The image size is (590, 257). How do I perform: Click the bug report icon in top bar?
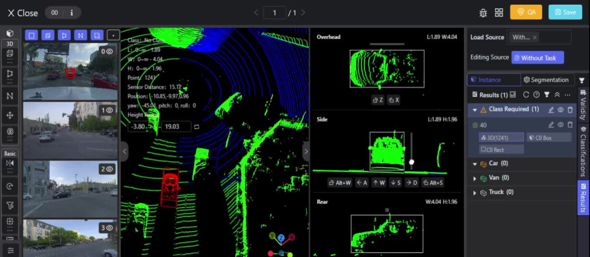pos(484,12)
